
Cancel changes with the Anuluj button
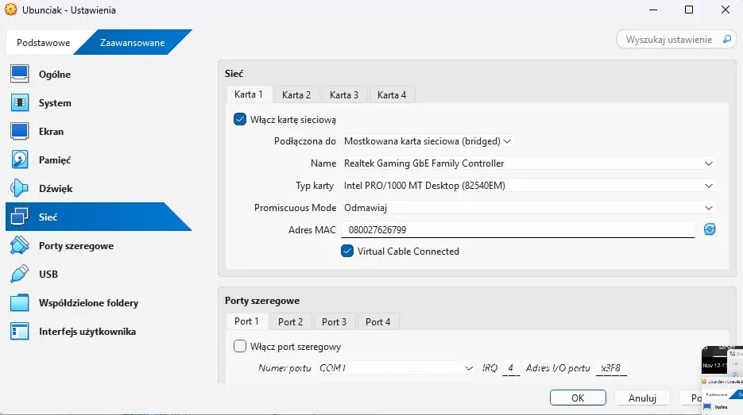pos(642,398)
